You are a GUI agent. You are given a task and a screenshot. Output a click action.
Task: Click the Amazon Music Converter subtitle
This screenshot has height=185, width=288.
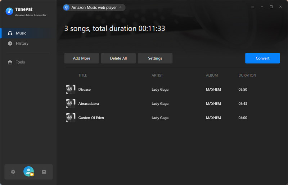pos(31,15)
